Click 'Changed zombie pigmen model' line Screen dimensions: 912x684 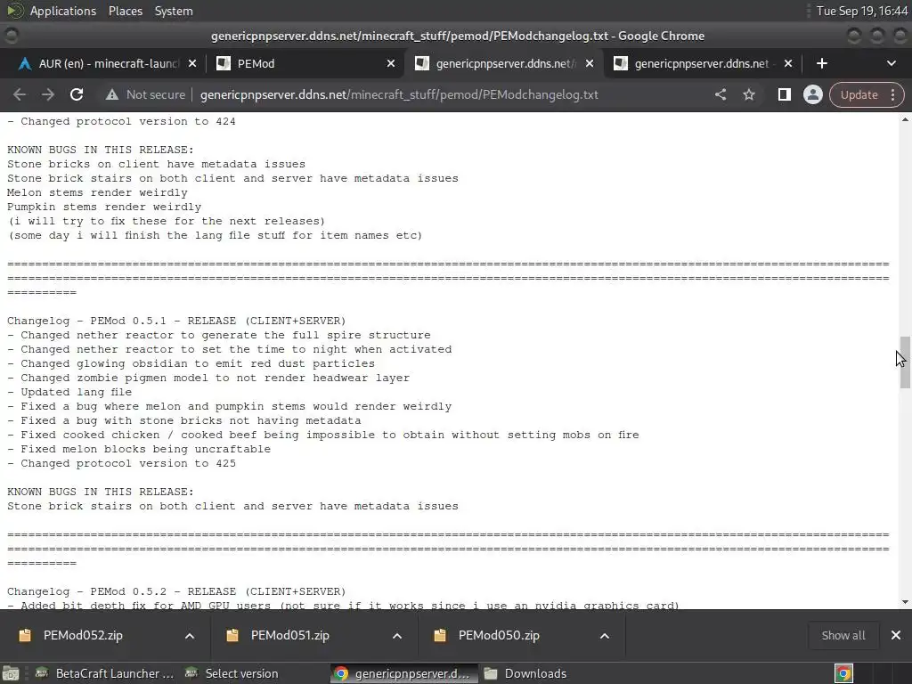pos(208,378)
